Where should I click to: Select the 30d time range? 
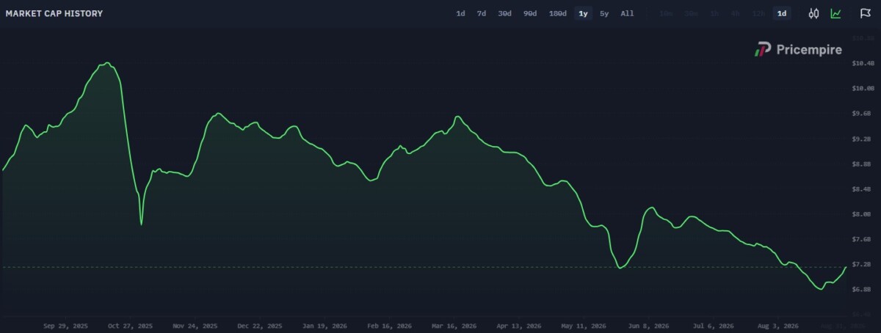505,13
